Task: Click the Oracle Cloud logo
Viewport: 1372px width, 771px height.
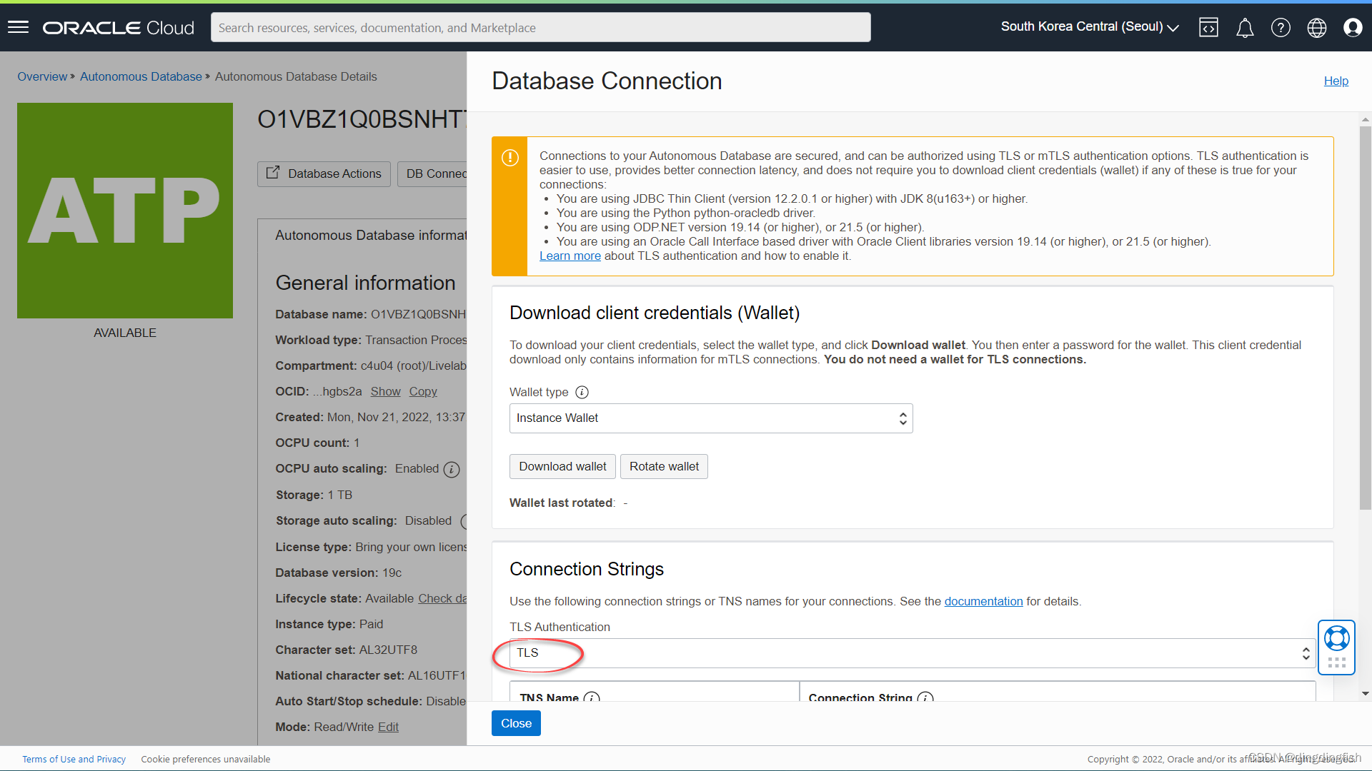Action: 119,28
